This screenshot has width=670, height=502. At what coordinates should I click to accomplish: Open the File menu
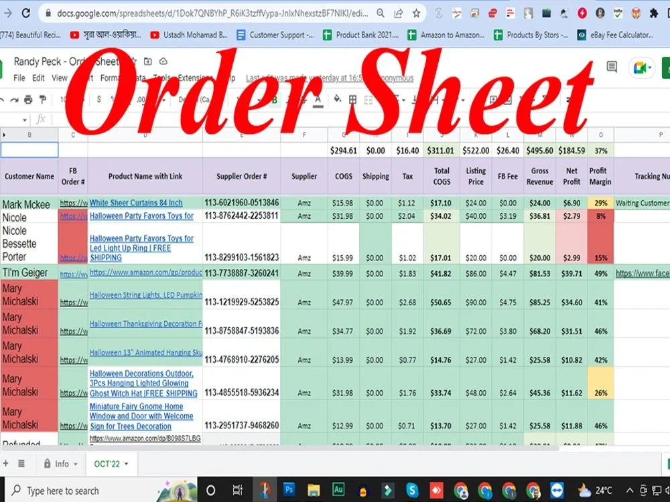pyautogui.click(x=19, y=78)
